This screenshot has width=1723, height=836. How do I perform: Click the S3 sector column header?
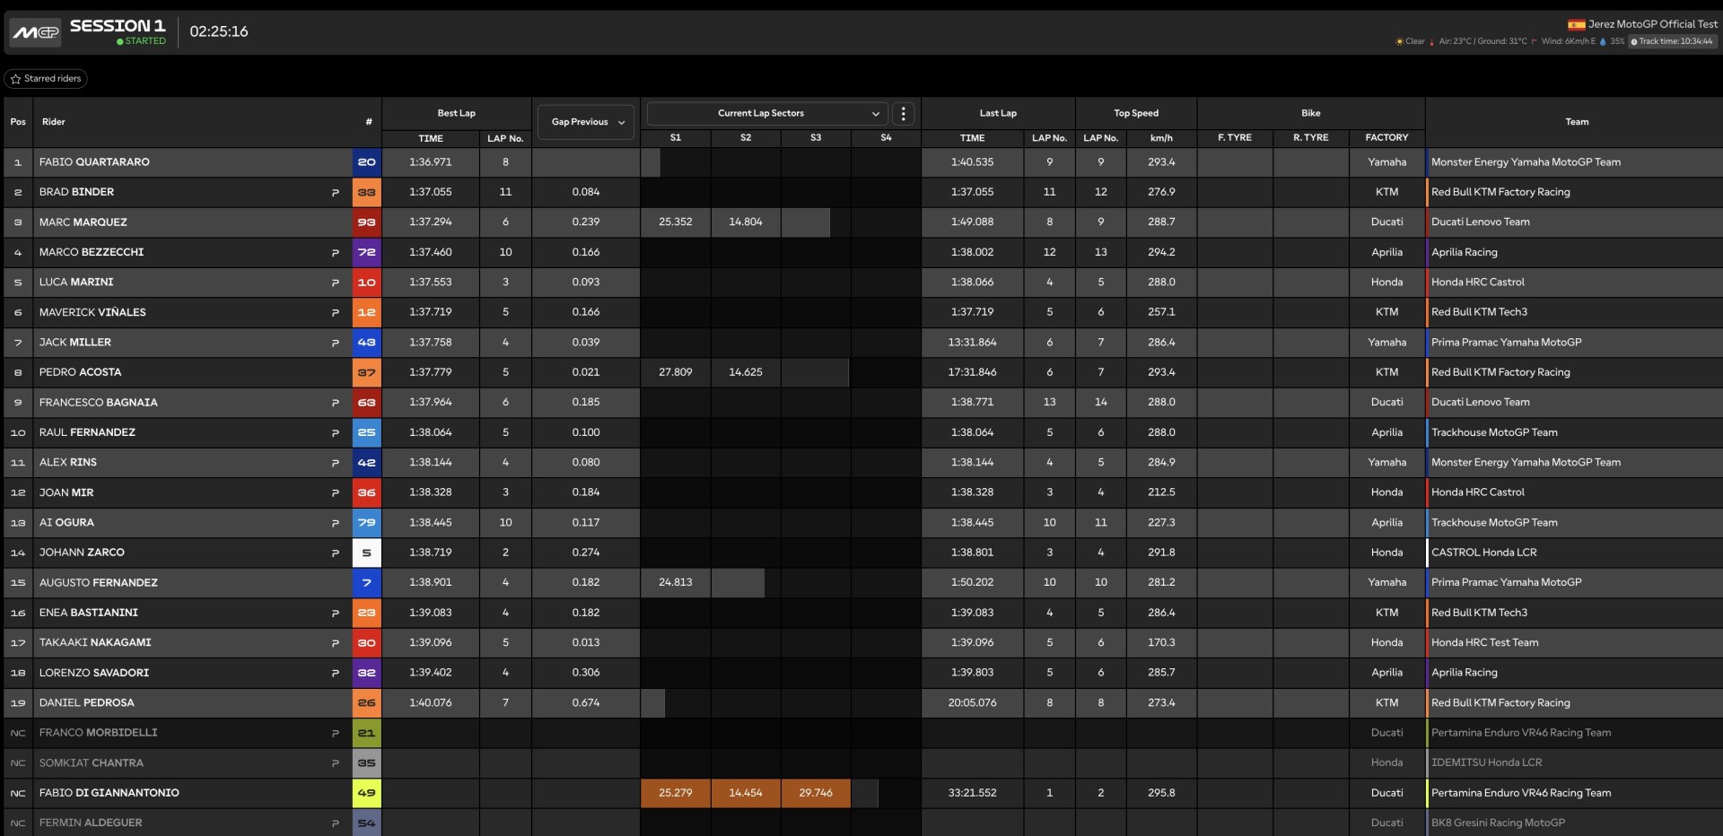pyautogui.click(x=816, y=138)
